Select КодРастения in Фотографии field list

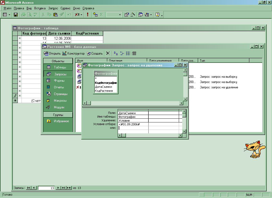104,91
